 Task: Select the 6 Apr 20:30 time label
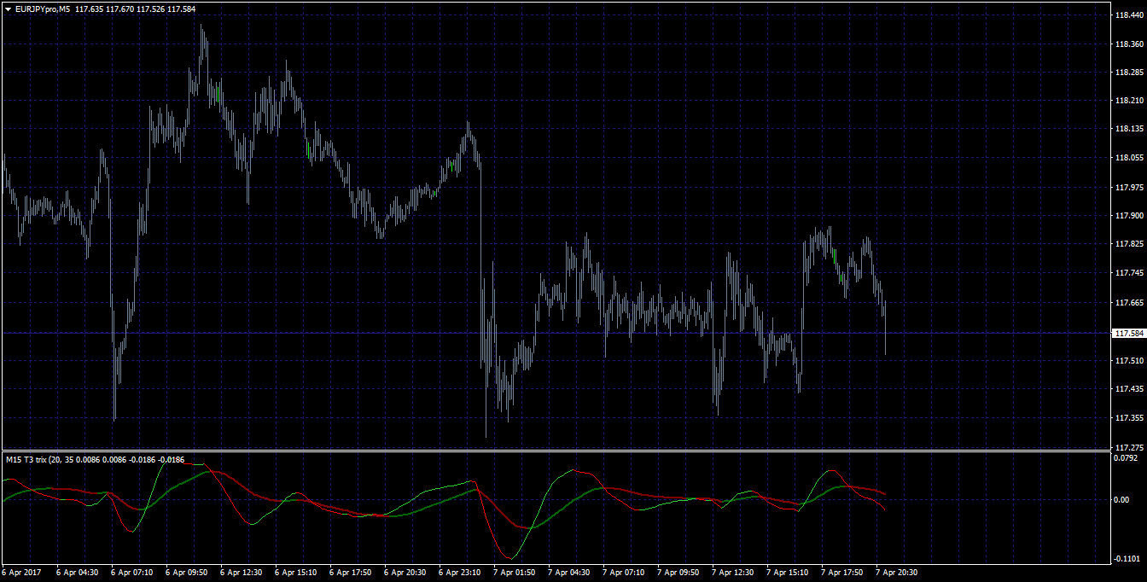pos(405,573)
